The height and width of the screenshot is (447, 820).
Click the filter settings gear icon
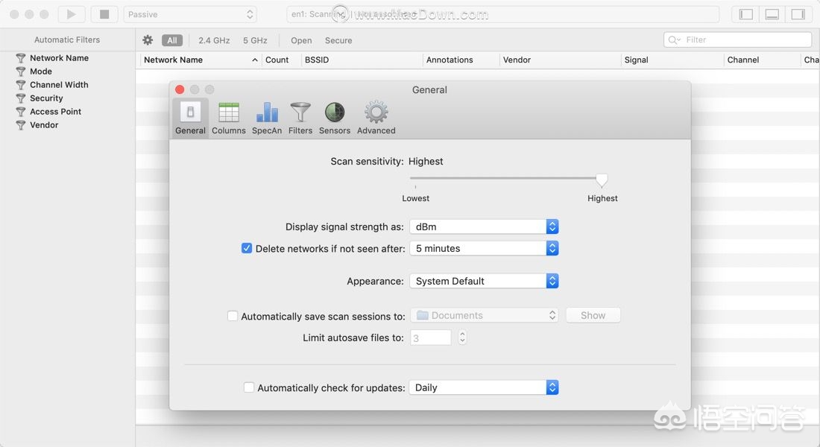pos(148,40)
